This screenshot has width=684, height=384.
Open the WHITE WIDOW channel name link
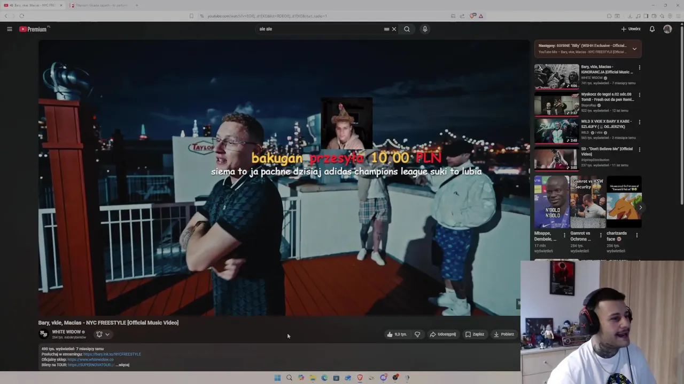pyautogui.click(x=66, y=332)
